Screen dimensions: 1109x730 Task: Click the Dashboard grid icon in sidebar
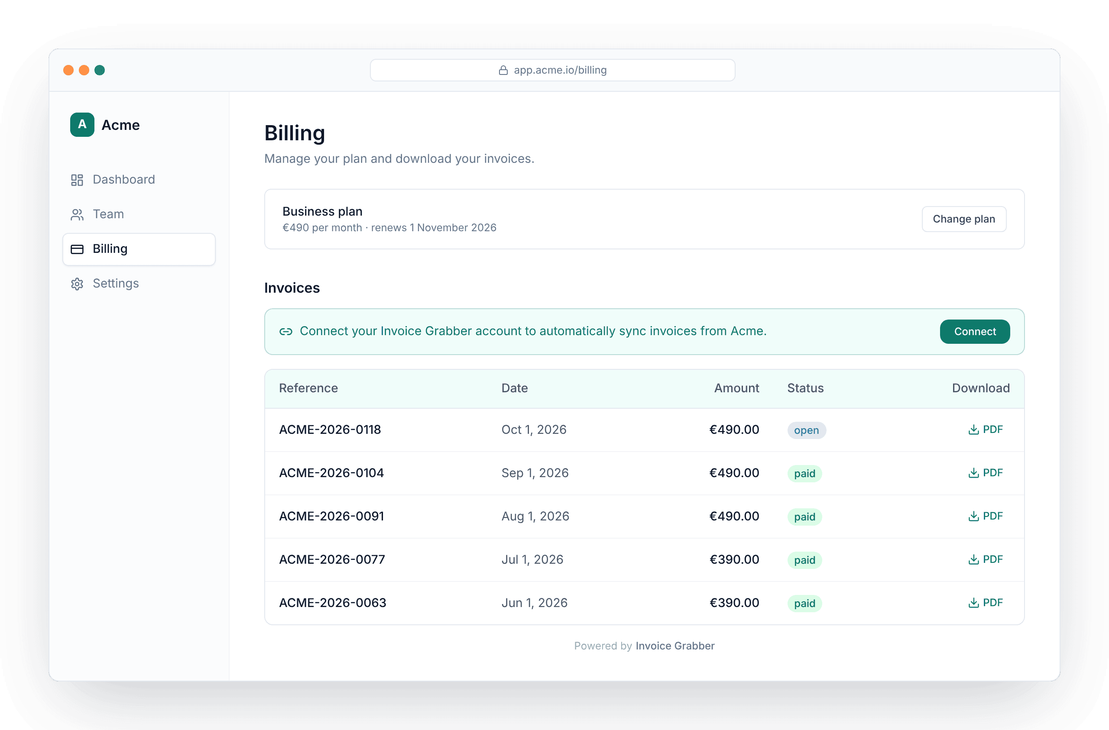(x=77, y=180)
